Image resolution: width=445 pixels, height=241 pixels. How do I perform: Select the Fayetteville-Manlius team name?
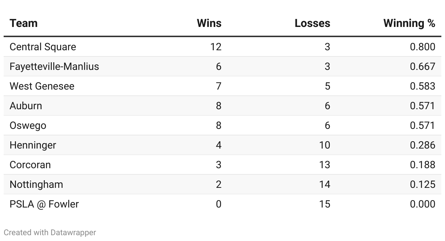click(54, 66)
